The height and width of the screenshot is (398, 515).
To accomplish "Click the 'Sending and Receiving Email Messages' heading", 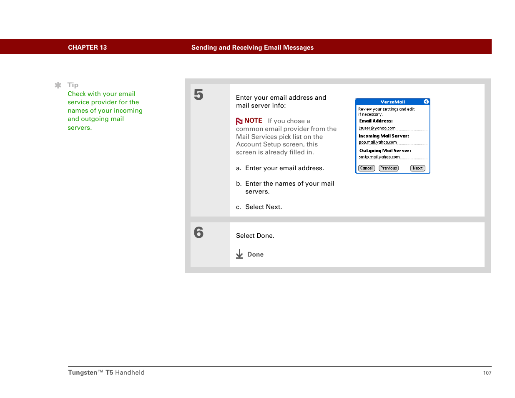I will coord(252,48).
